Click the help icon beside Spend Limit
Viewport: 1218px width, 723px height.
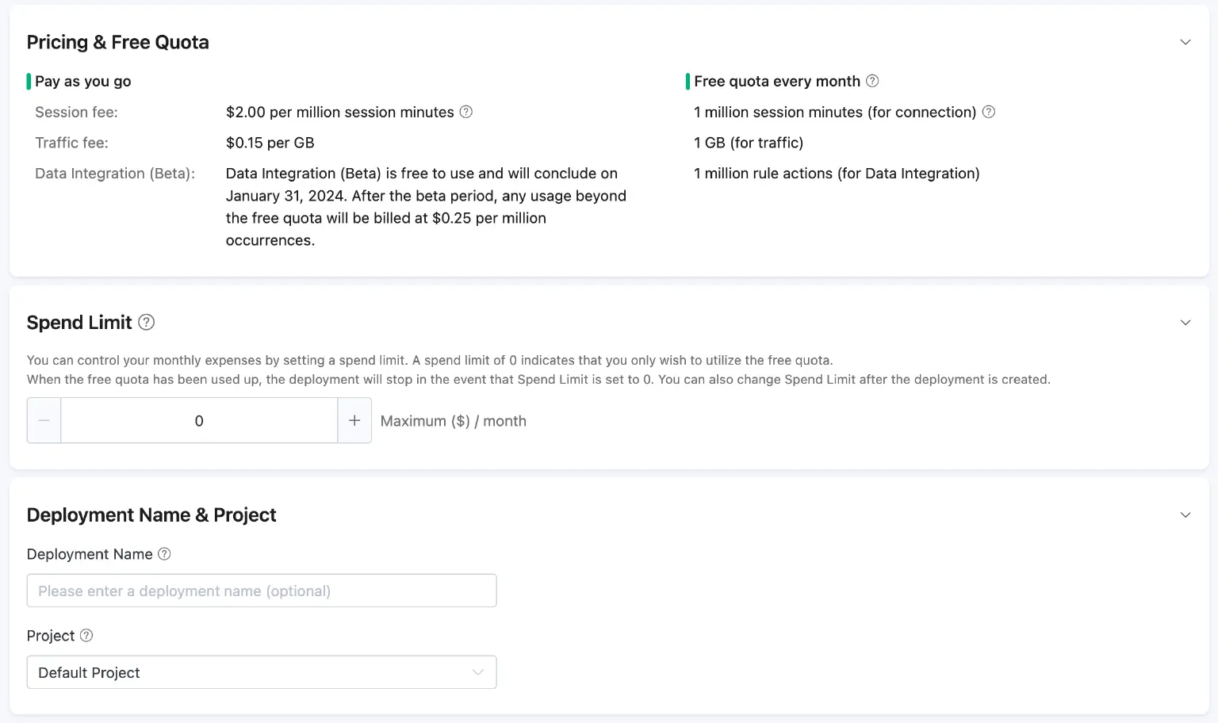[x=146, y=322]
